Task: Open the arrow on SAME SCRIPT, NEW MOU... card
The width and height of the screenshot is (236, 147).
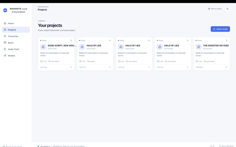Action: coord(71,67)
